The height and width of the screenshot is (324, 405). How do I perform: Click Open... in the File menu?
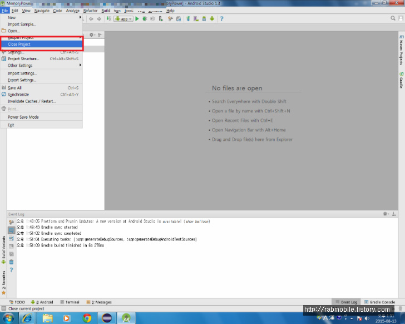point(41,31)
